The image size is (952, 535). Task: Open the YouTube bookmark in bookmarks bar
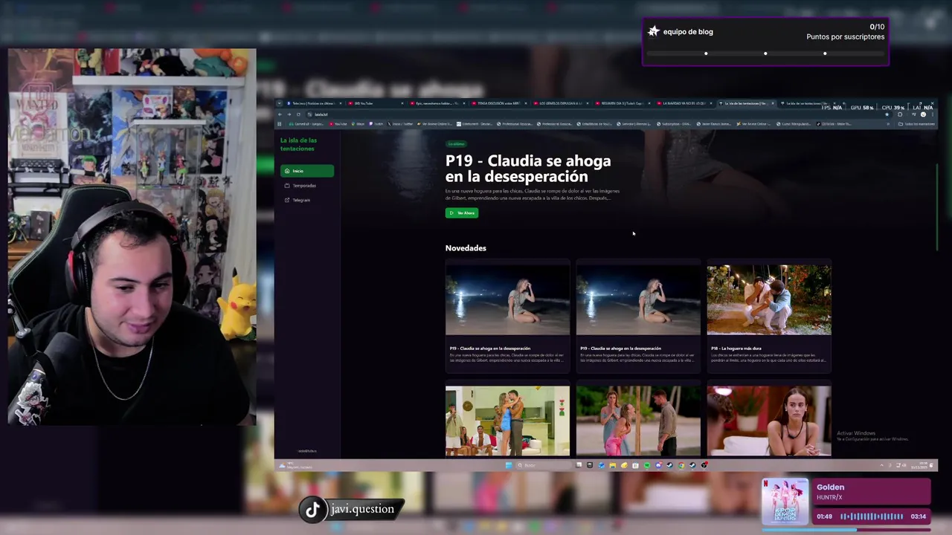point(339,123)
